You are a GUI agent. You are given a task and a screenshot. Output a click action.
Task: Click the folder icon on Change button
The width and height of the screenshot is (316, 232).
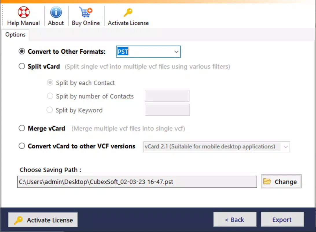[267, 181]
